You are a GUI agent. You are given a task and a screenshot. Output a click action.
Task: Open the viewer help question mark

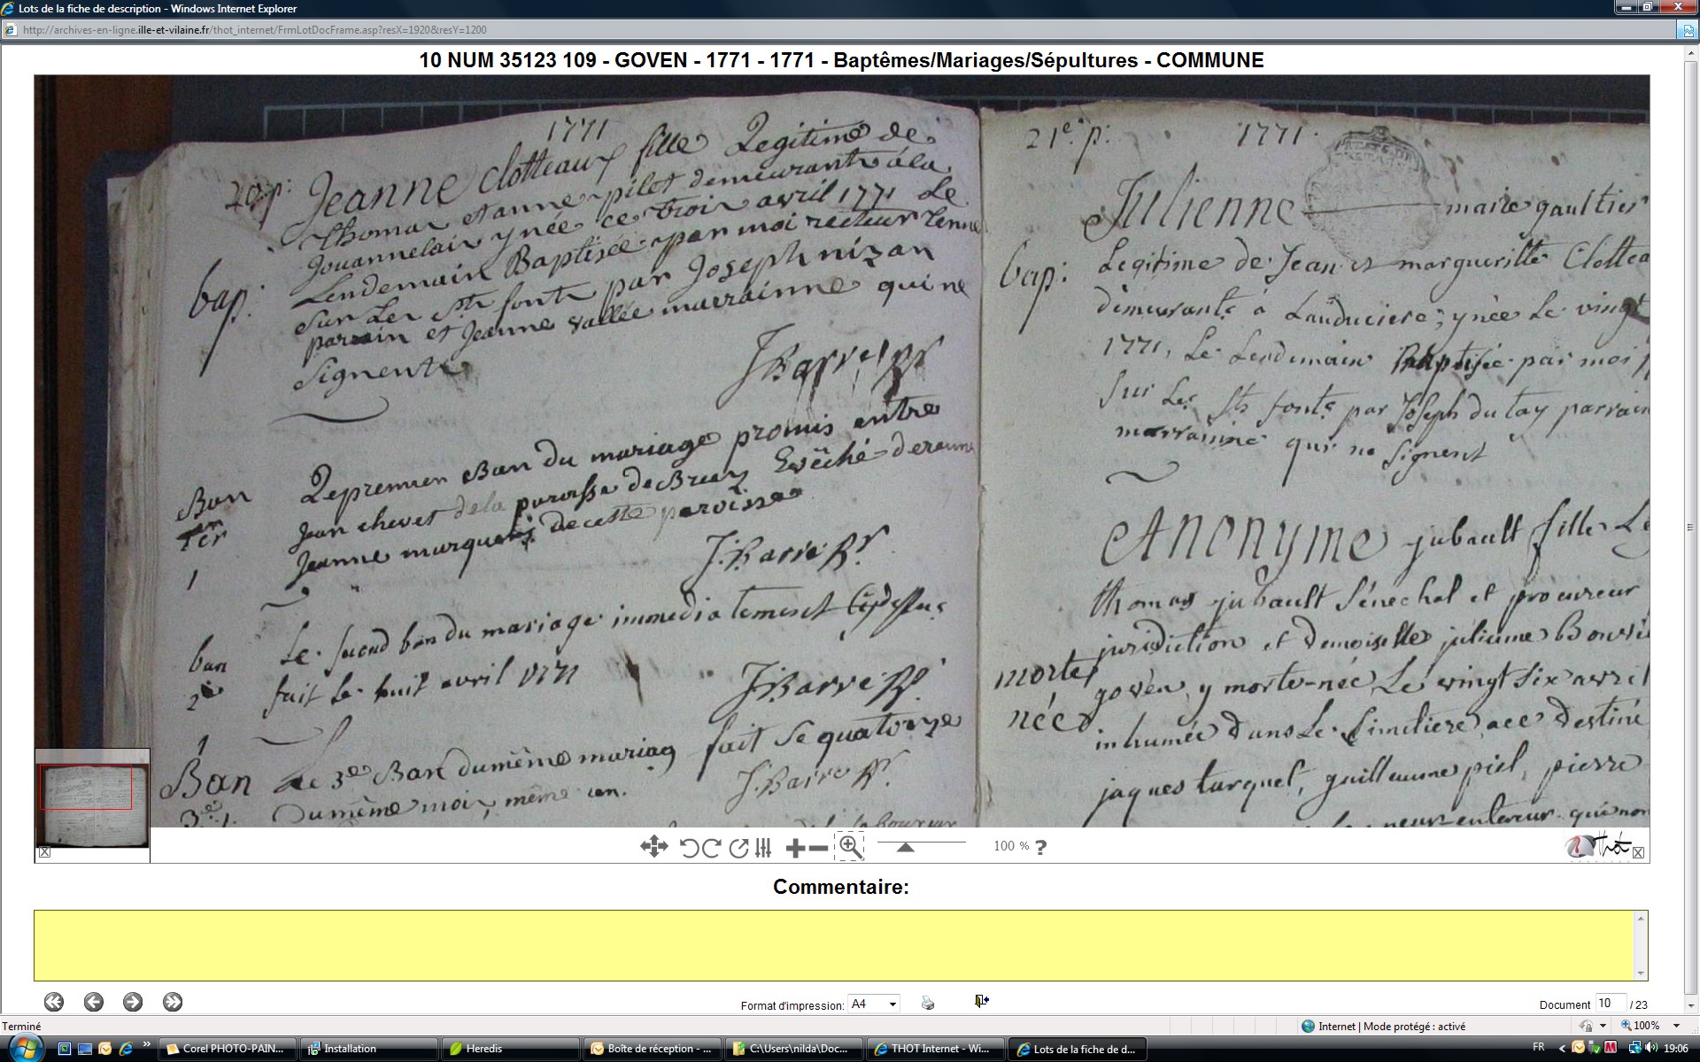1040,847
